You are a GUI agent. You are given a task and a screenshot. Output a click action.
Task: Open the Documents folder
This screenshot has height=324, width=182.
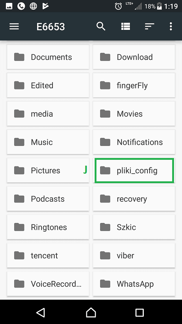(48, 57)
